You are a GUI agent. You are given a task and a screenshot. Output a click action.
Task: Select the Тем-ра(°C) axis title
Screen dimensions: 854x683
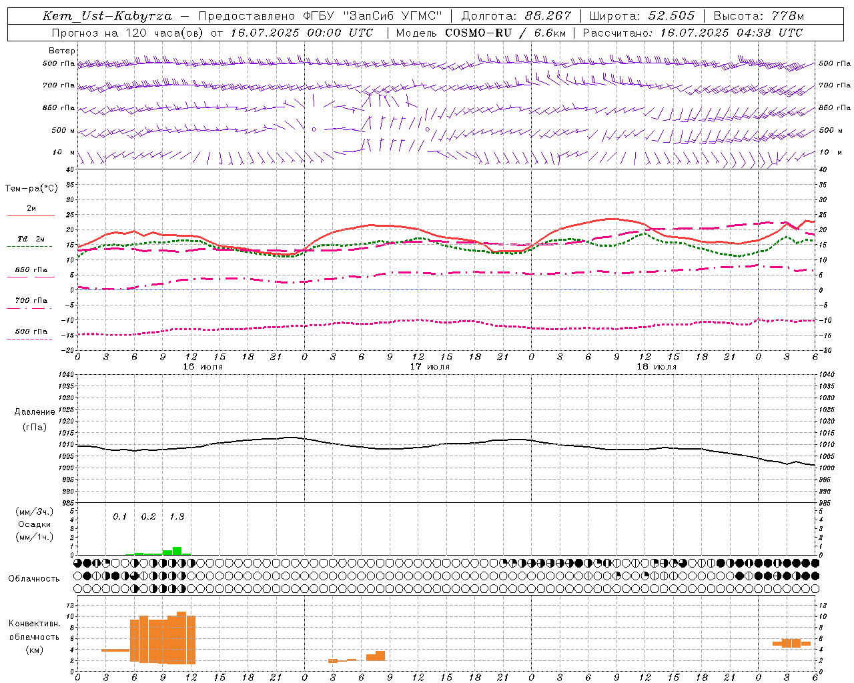(31, 189)
